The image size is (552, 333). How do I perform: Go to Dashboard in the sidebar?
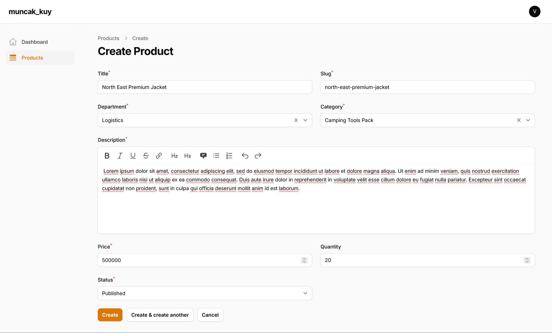tap(34, 42)
